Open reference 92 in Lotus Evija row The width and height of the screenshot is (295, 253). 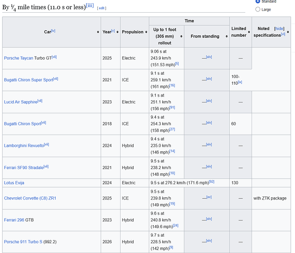[212, 182]
